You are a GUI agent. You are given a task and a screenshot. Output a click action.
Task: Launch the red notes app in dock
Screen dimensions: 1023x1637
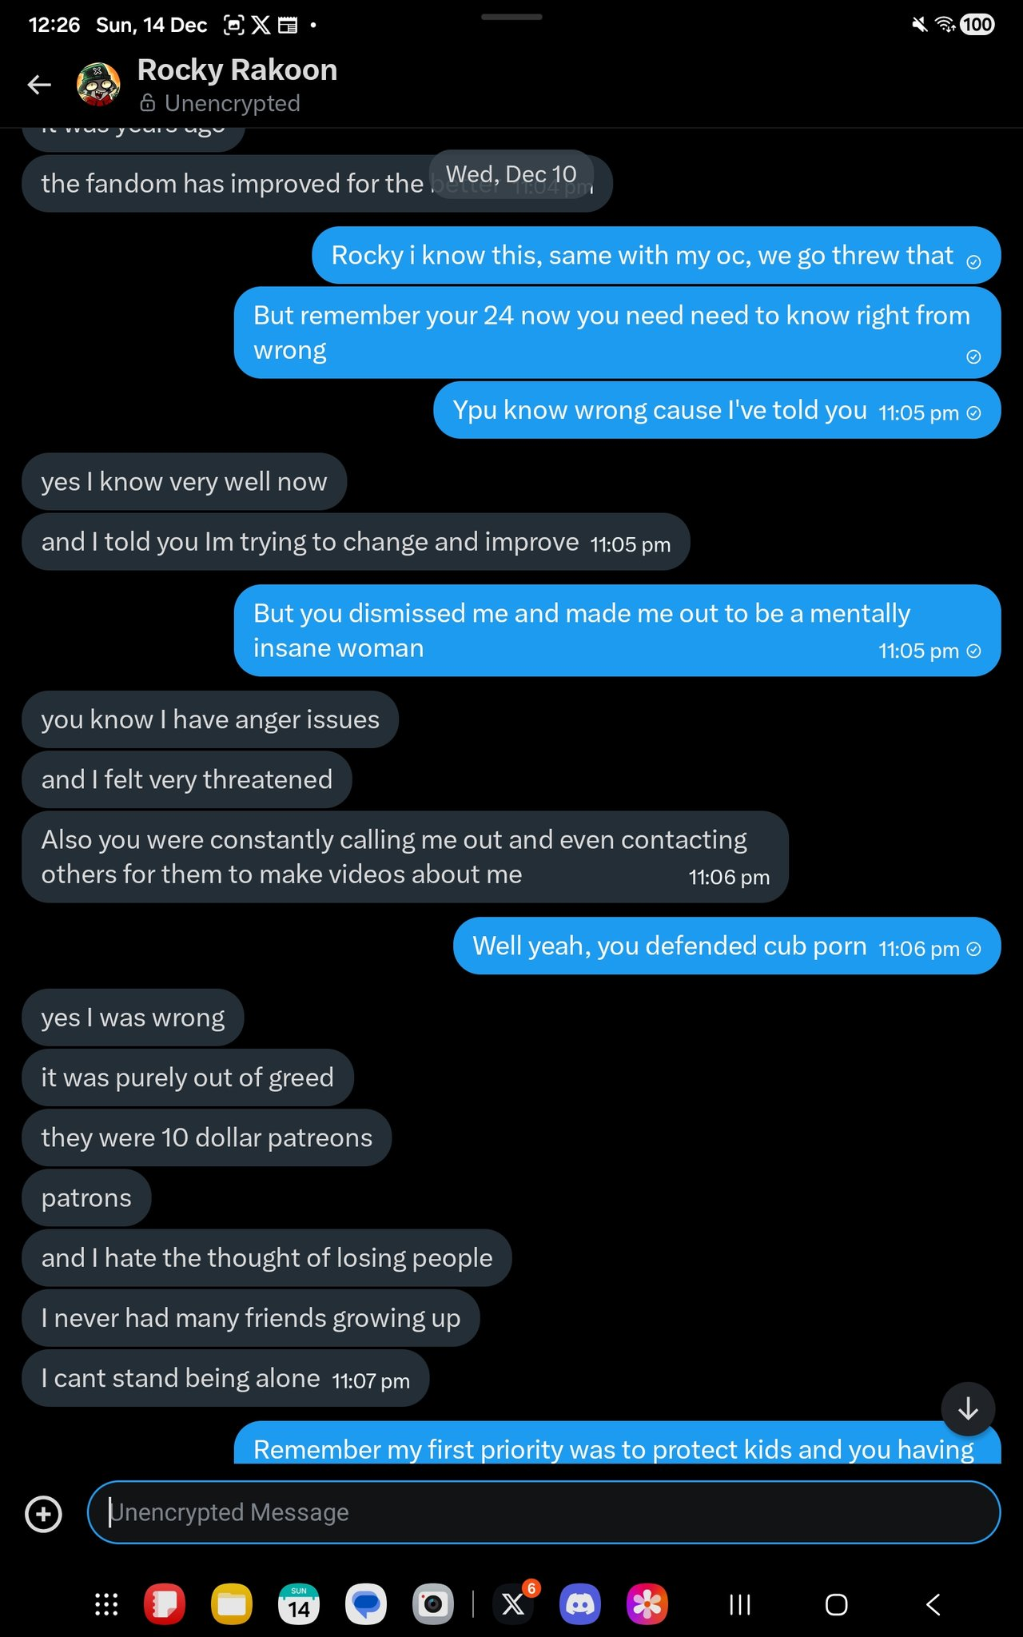[x=165, y=1604]
